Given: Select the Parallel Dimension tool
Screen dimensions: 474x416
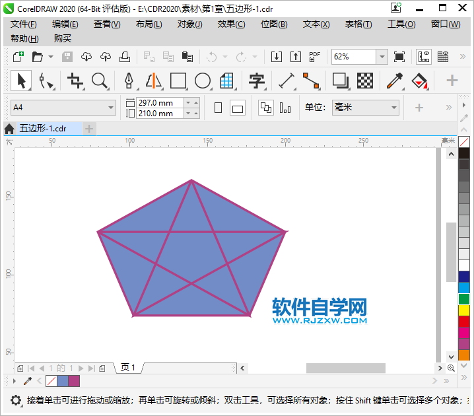Looking at the screenshot, I should tap(287, 81).
